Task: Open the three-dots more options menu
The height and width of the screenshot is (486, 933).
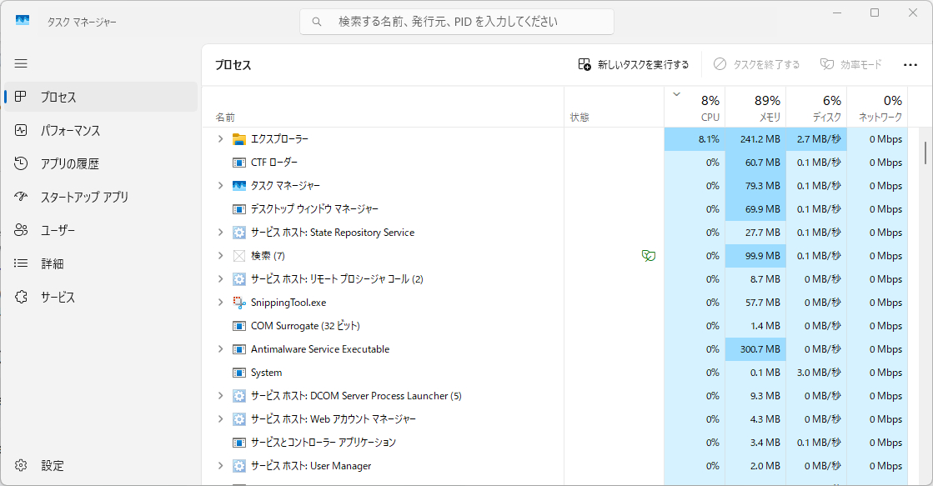Action: [x=910, y=64]
